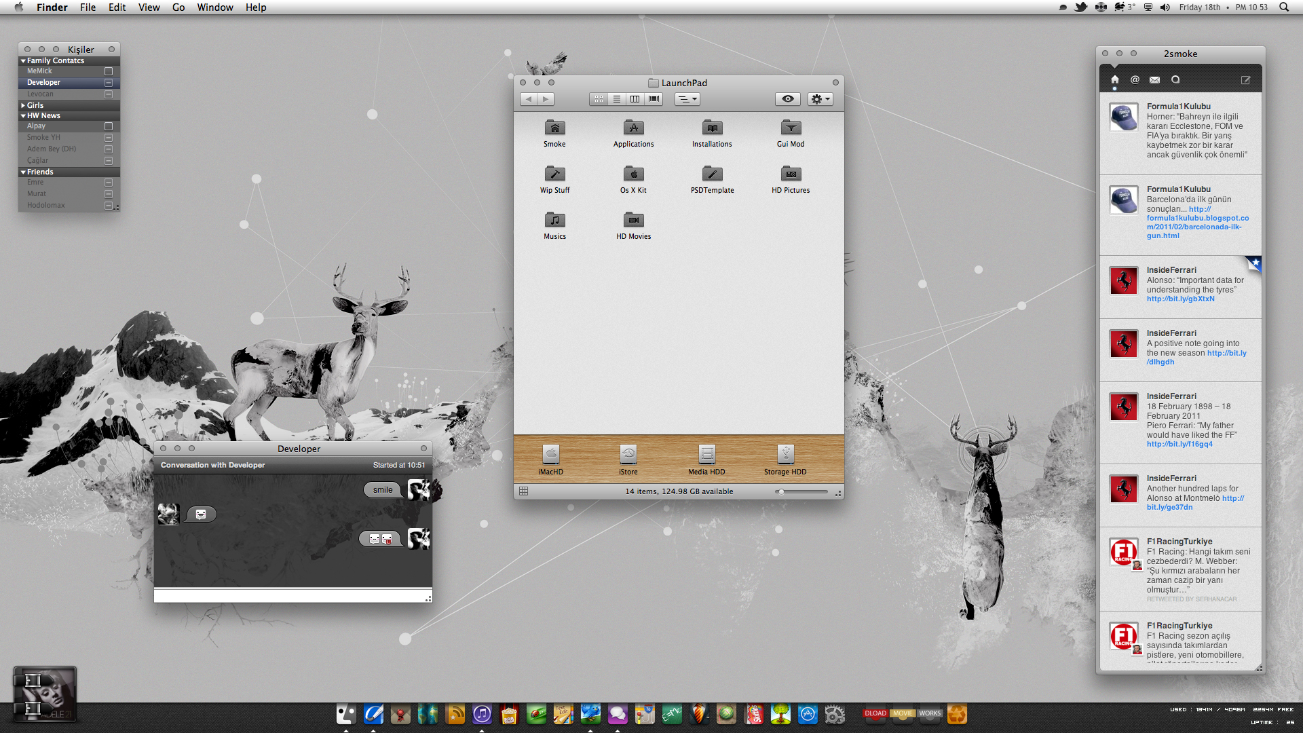Open the Edit menu
Viewport: 1303px width, 733px height.
coord(117,7)
